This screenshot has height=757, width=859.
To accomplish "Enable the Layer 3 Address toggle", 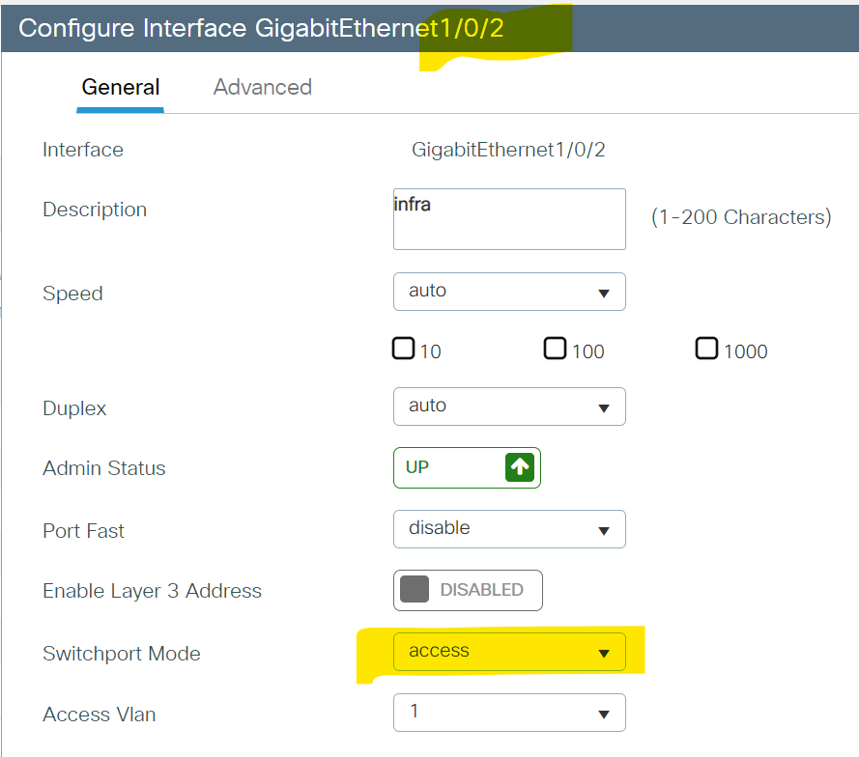I will (468, 590).
